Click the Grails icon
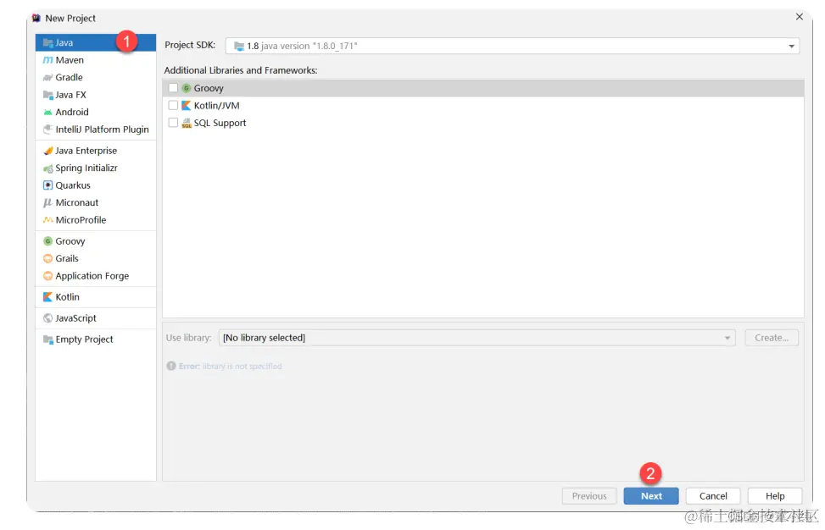Image resolution: width=825 pixels, height=530 pixels. tap(47, 258)
